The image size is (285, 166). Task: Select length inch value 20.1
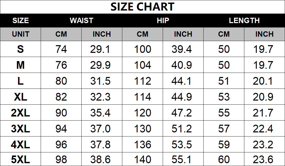(263, 81)
